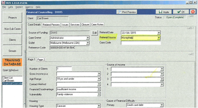Expand the Referral Date dropdown arrow

(159, 33)
